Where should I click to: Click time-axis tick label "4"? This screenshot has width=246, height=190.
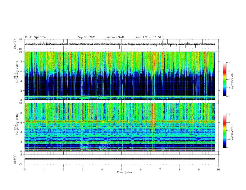tap(102, 170)
